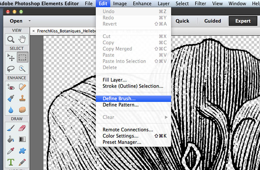Open Remote Connections from Edit menu
Image resolution: width=260 pixels, height=170 pixels.
[x=133, y=130]
